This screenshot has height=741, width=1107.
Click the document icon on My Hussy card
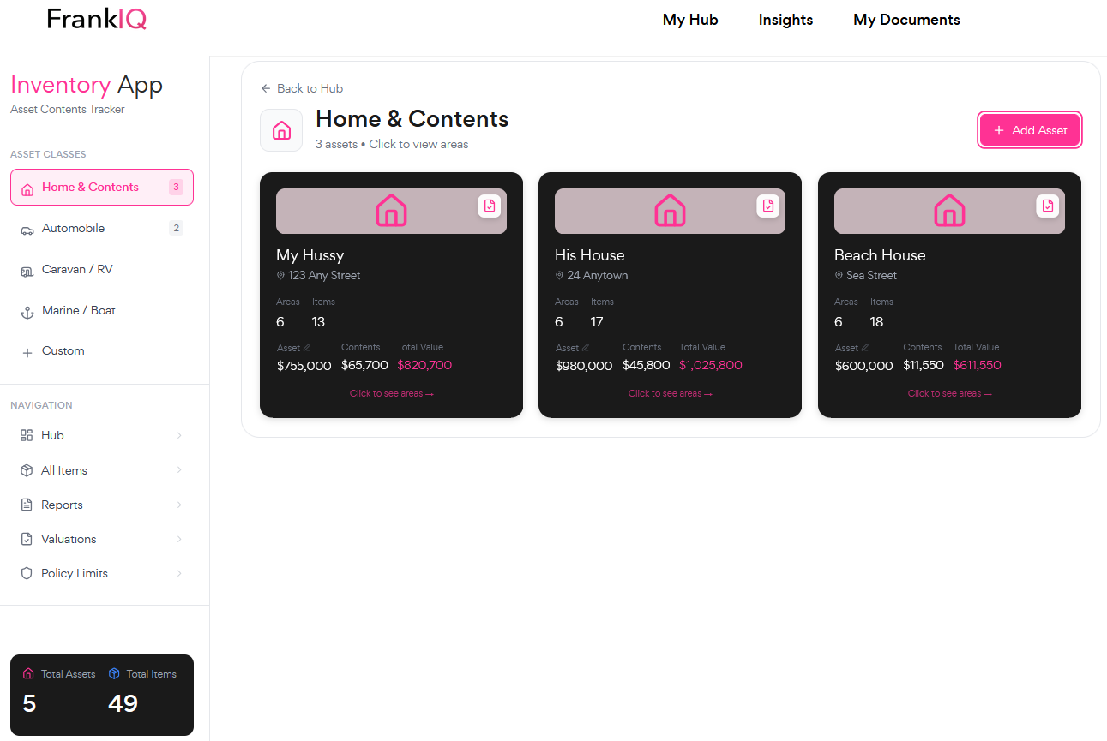tap(490, 206)
